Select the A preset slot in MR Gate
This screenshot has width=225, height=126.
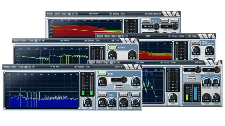tap(111, 62)
